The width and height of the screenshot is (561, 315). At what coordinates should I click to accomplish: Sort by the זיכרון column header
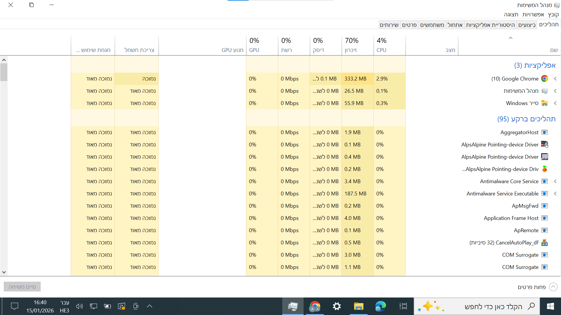[x=357, y=45]
